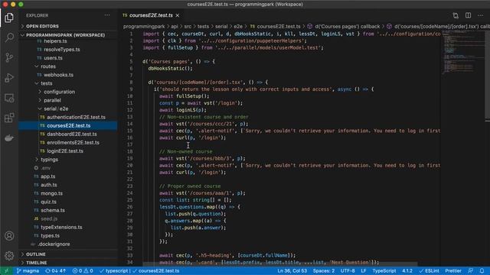The height and width of the screenshot is (275, 490).
Task: Click typescript check status item
Action: point(113,271)
